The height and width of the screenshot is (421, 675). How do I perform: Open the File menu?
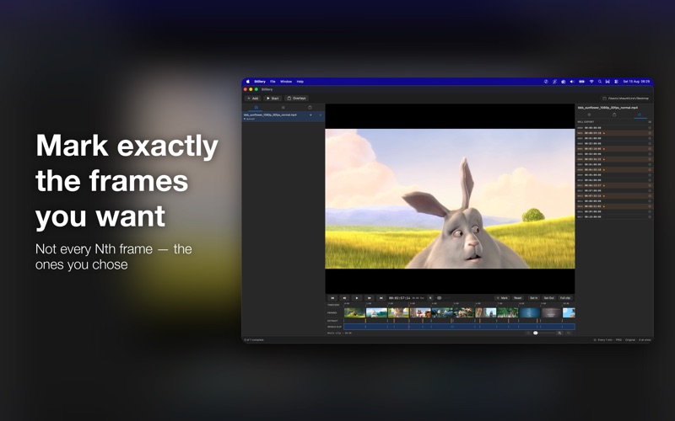click(x=273, y=81)
